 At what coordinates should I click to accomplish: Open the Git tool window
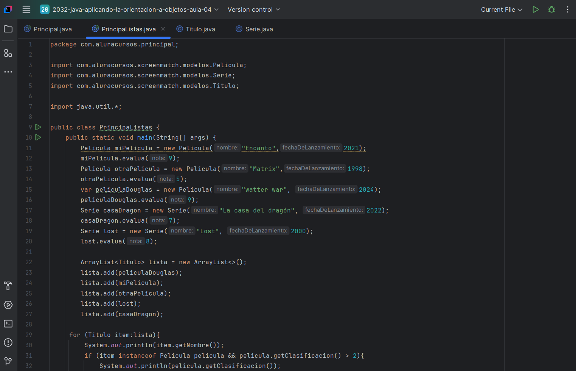click(8, 362)
